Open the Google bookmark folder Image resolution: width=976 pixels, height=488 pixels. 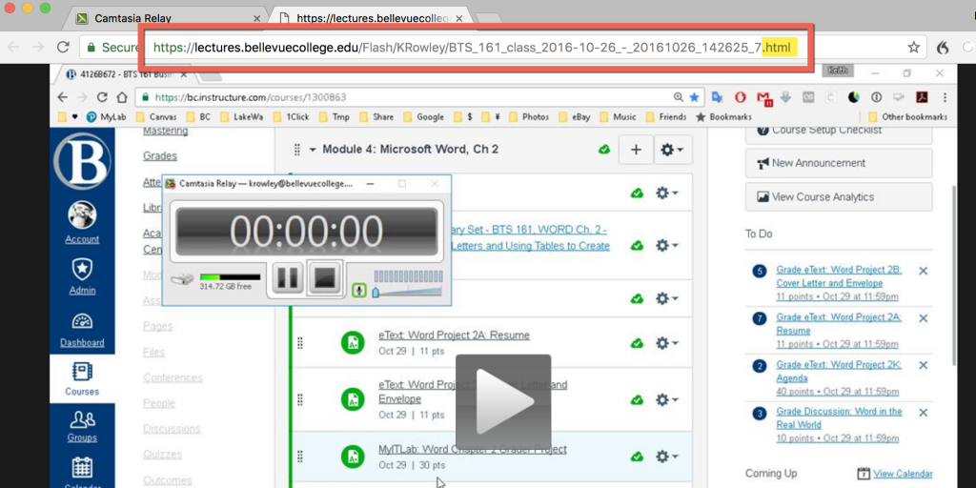pyautogui.click(x=423, y=116)
